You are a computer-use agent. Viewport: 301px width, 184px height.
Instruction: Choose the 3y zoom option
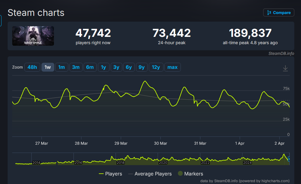tap(116, 67)
